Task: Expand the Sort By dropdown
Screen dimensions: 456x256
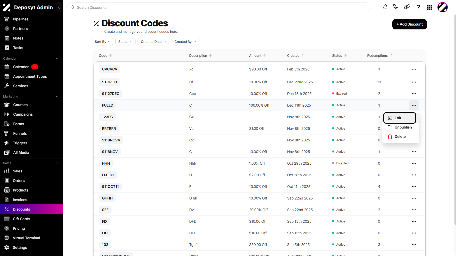Action: (x=103, y=42)
